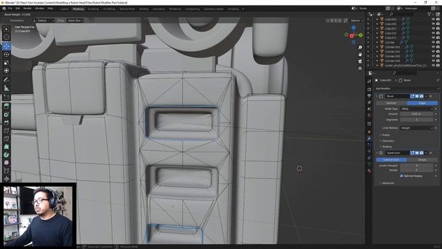Remove the Bevel modifier with X
This screenshot has width=442, height=249.
click(x=431, y=96)
